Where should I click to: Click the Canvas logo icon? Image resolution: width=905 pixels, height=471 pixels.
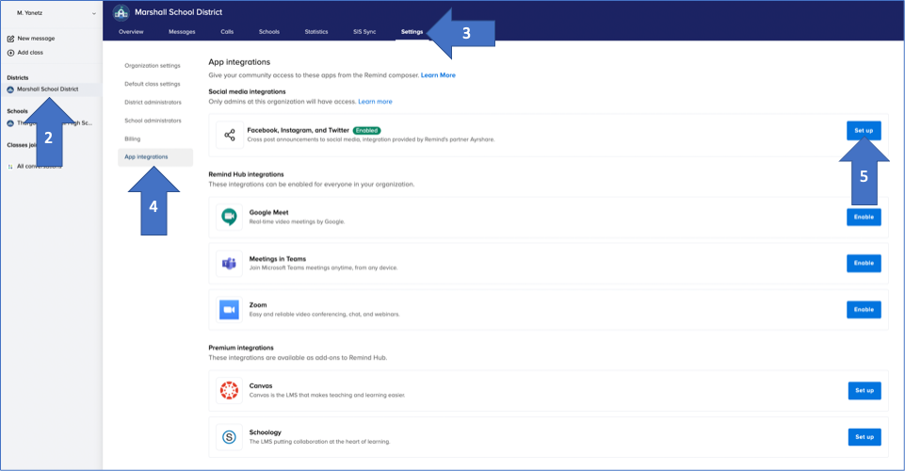pos(229,390)
